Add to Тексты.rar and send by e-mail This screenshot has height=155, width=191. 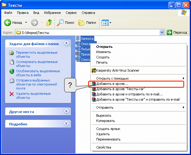click(x=139, y=99)
